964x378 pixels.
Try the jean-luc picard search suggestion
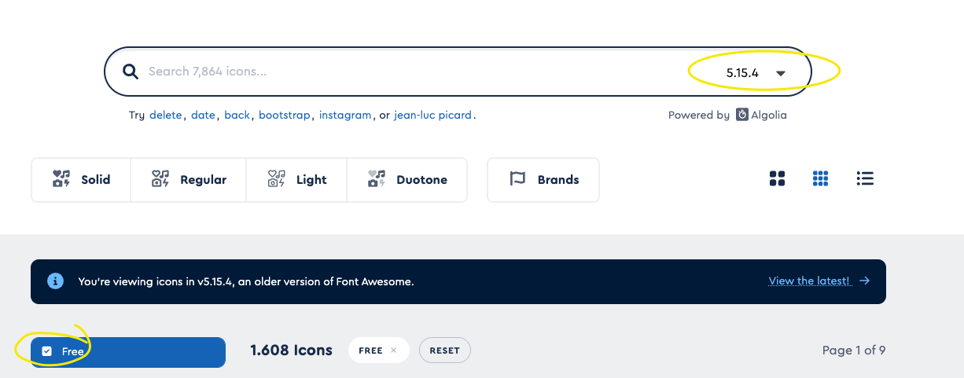[x=433, y=115]
